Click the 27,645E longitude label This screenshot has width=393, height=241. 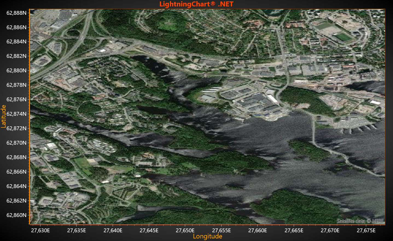(149, 230)
